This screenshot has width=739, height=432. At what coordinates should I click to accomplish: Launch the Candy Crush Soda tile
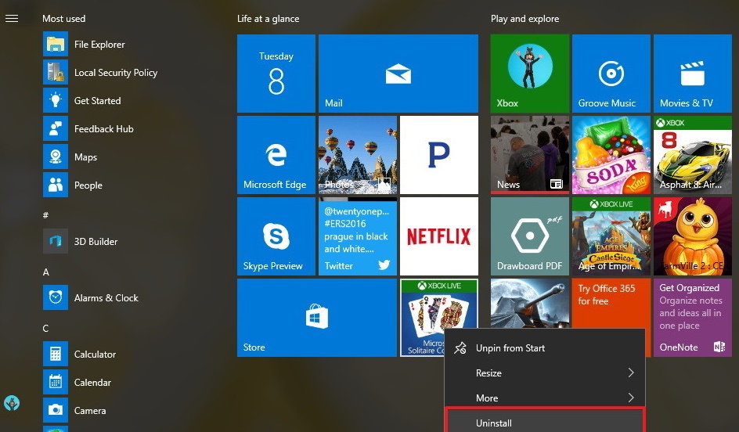click(x=611, y=155)
